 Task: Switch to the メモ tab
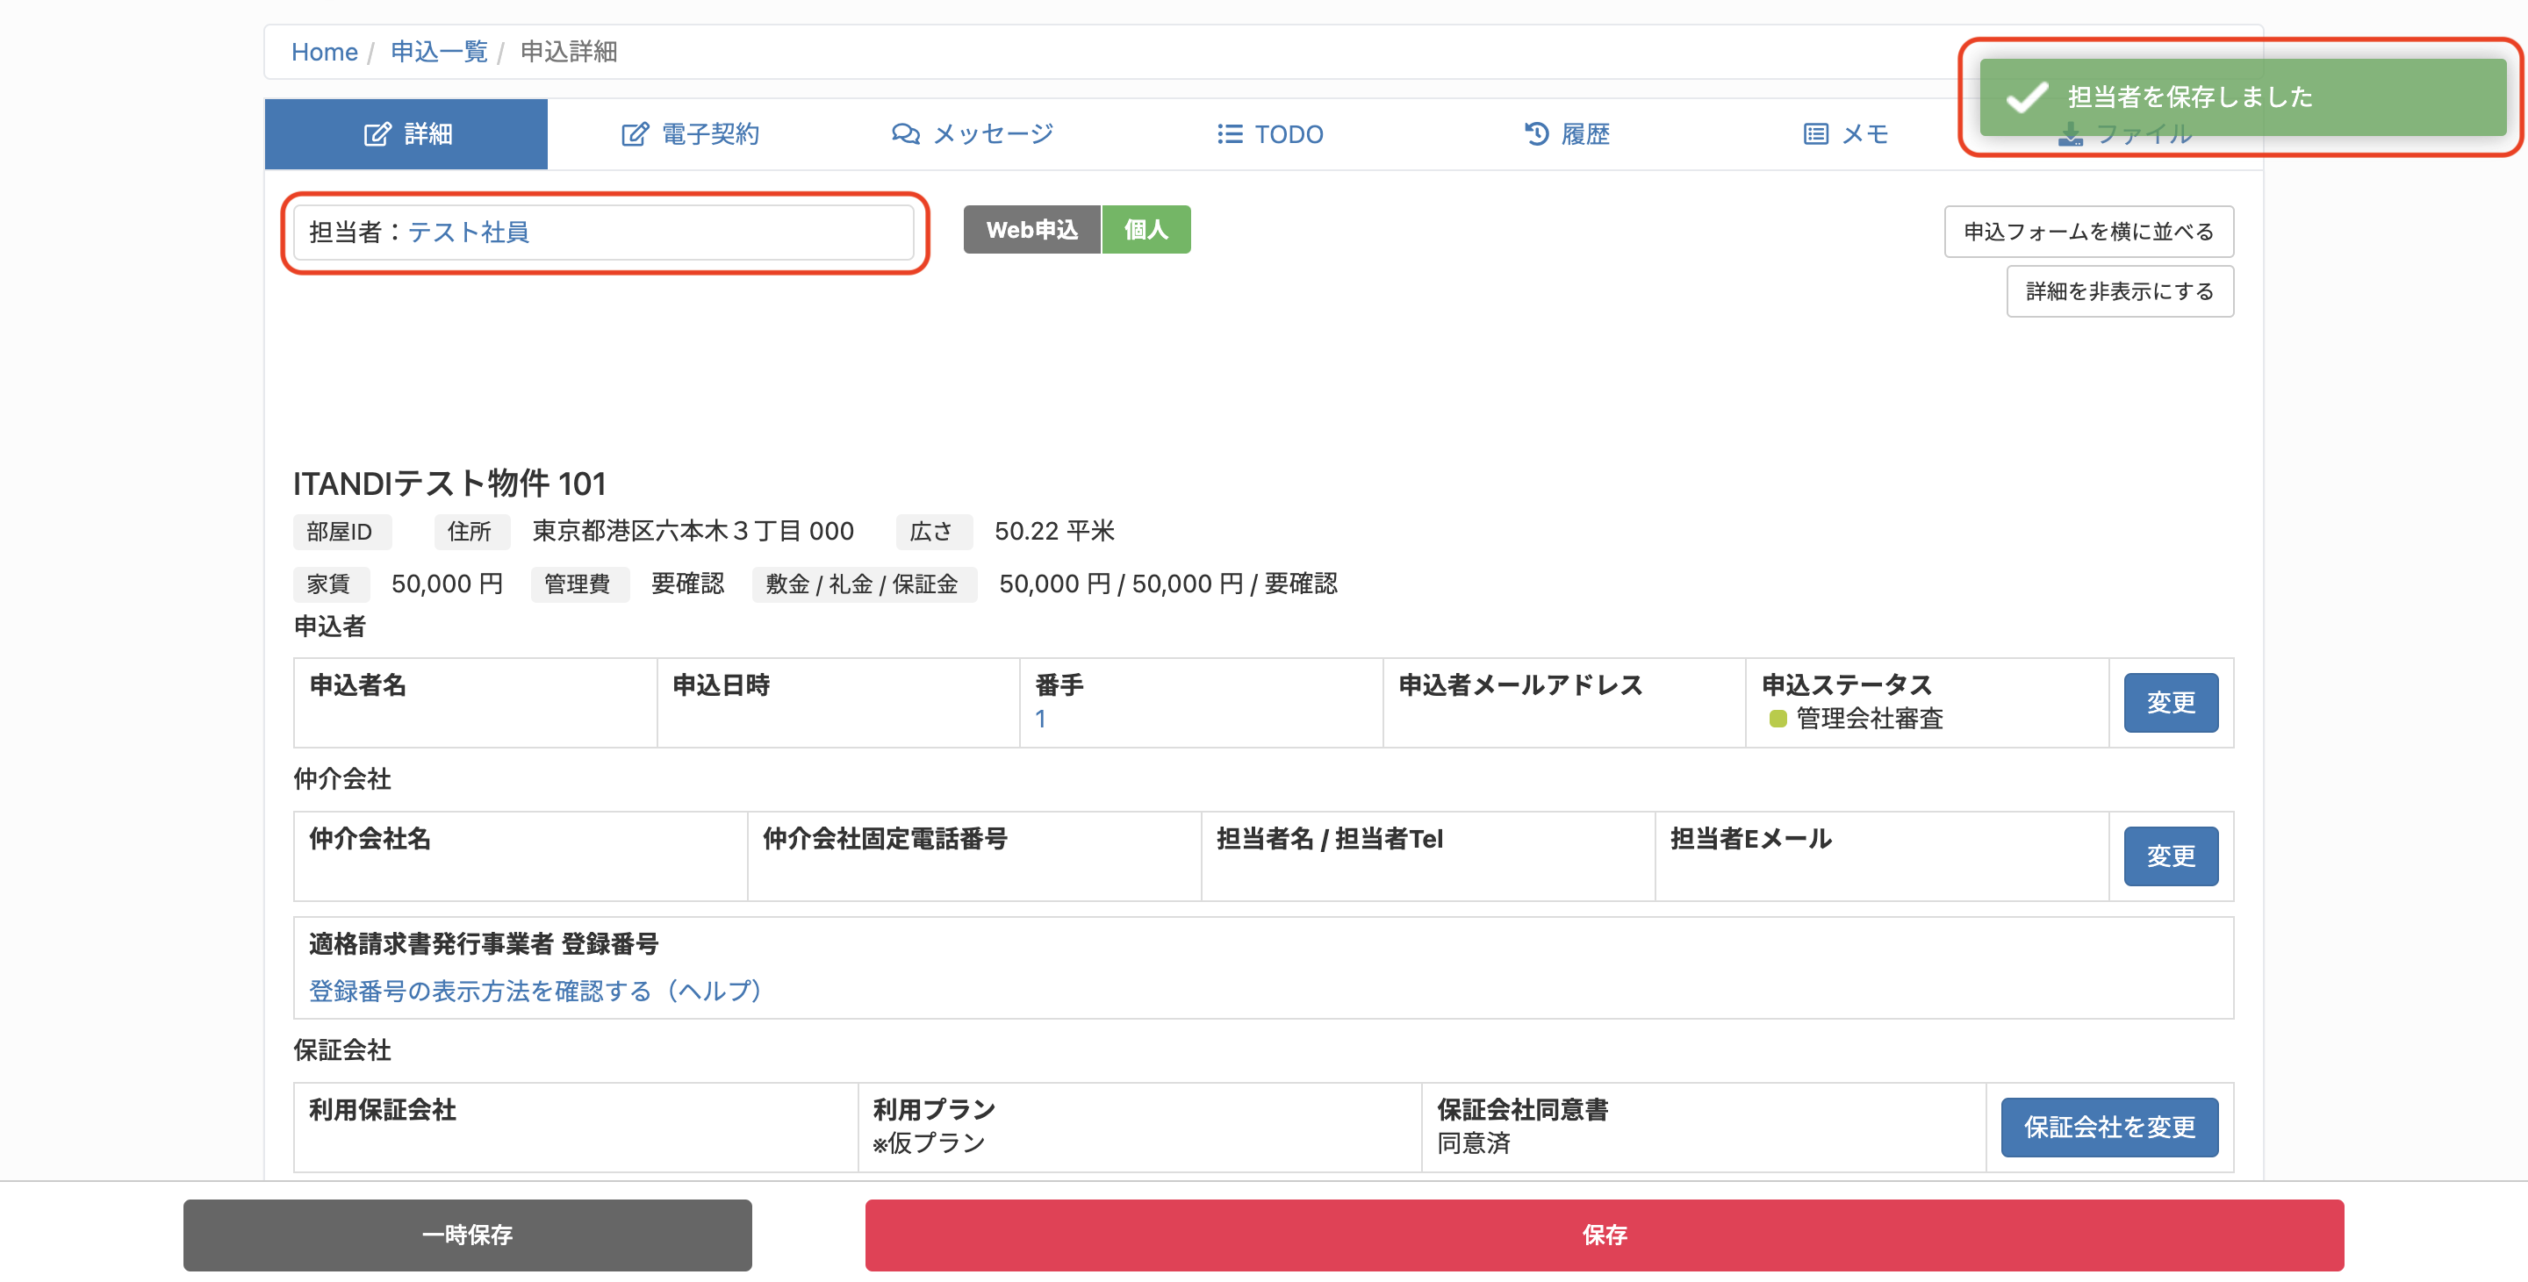(x=1845, y=134)
